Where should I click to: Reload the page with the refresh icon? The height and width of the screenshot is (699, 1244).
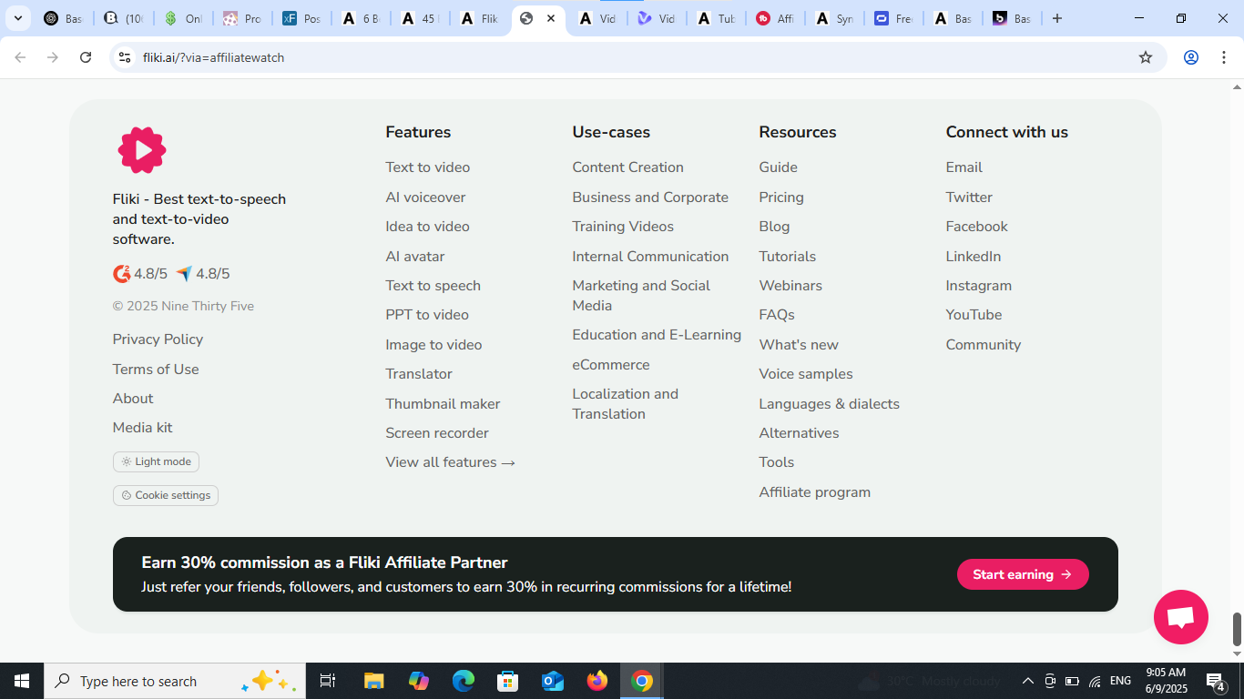click(x=86, y=57)
